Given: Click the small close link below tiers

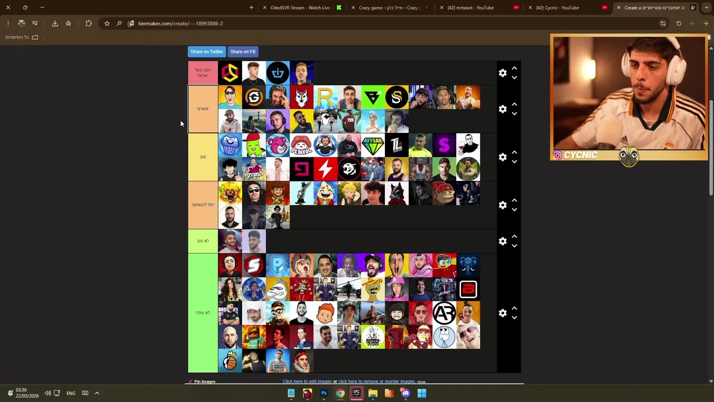Looking at the screenshot, I should point(421,382).
